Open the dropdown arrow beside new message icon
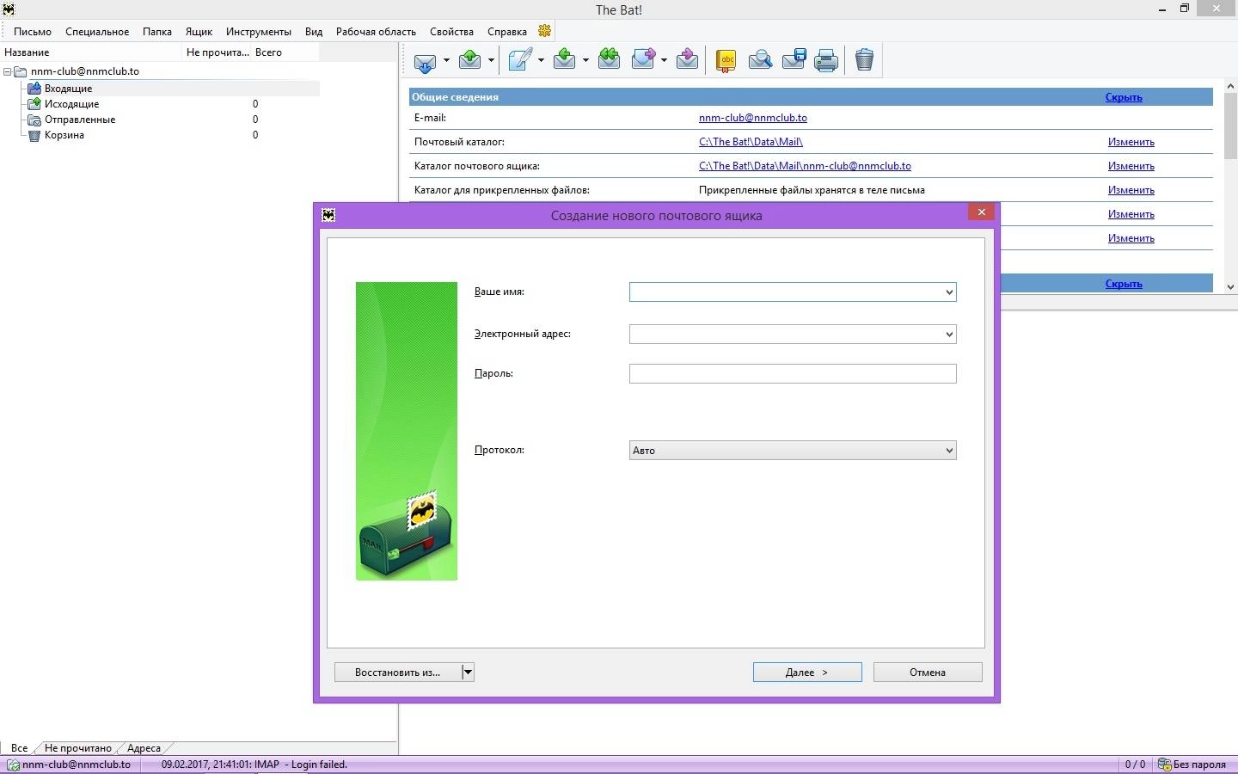This screenshot has width=1238, height=774. coord(541,60)
